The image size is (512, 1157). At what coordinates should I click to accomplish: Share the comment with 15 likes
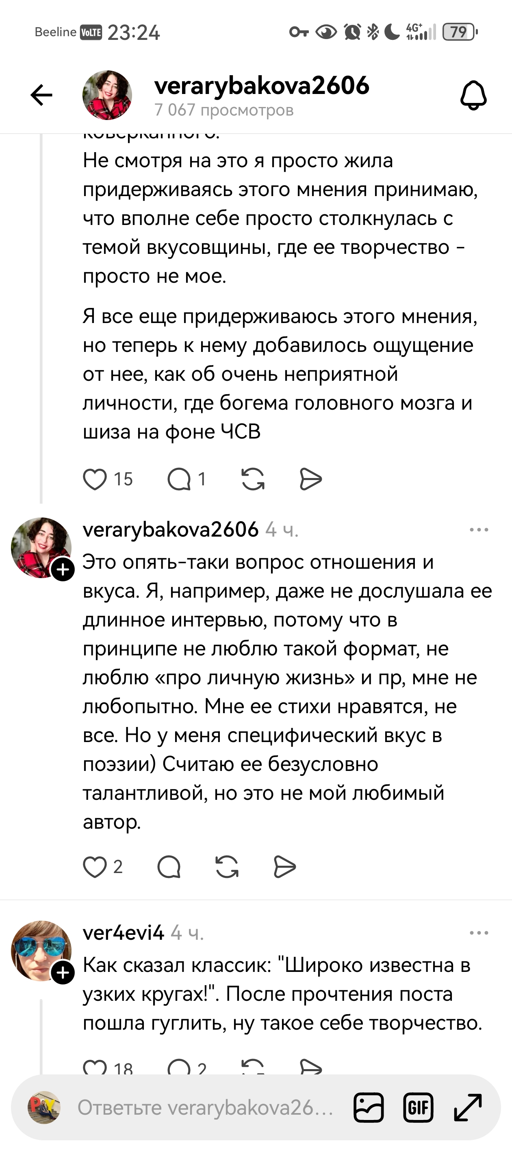tap(310, 479)
